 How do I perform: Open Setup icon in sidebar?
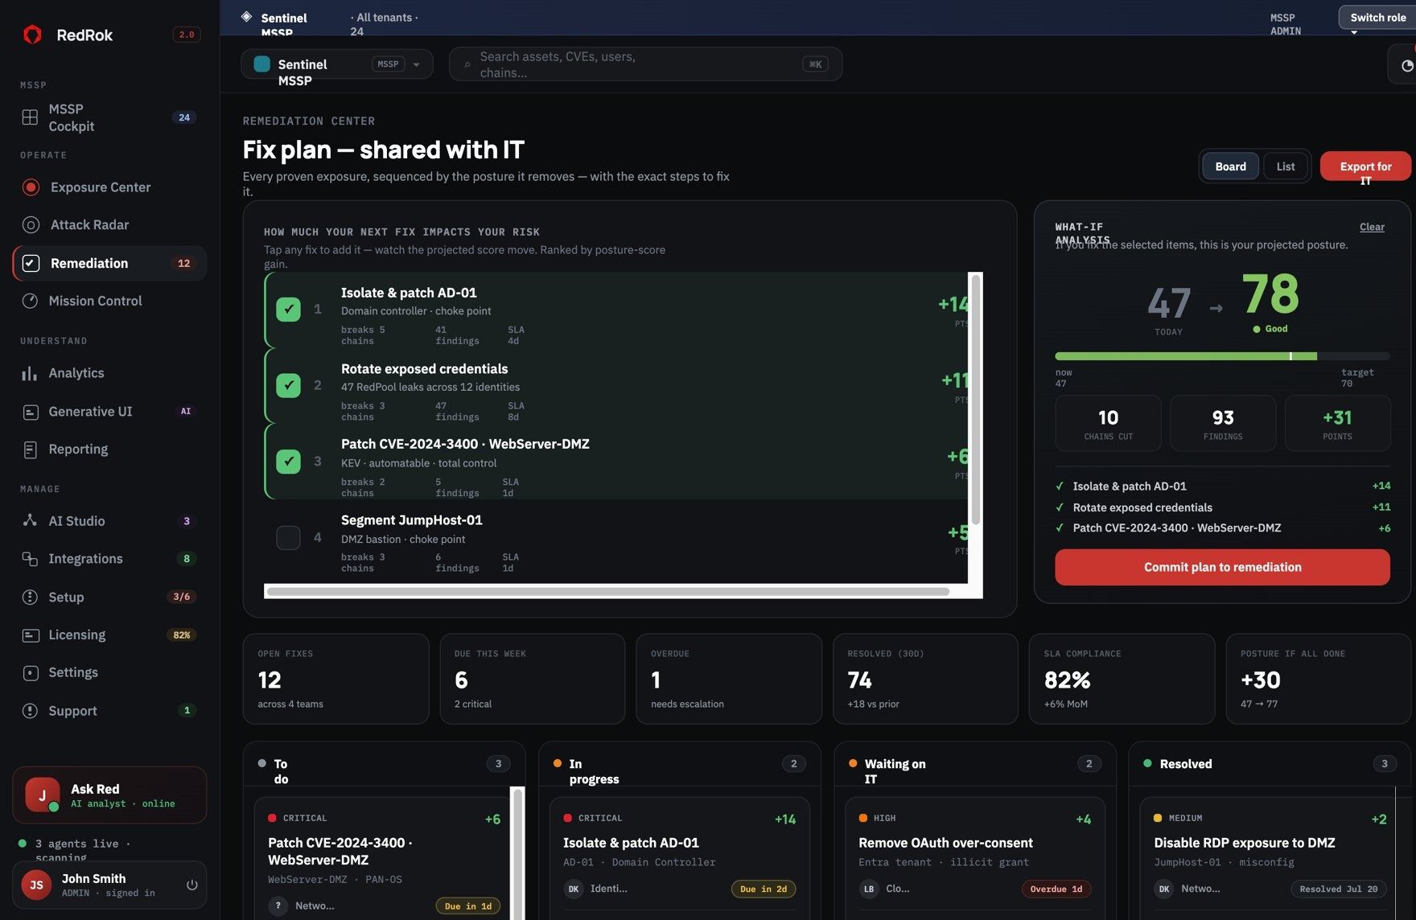[30, 597]
